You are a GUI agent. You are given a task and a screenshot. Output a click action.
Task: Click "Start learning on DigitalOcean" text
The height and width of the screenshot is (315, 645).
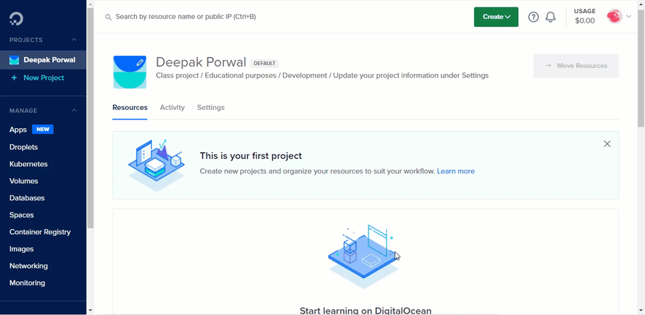[365, 311]
